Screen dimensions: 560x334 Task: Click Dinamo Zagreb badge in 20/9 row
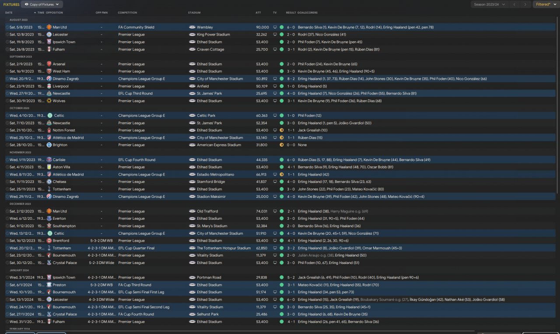(49, 79)
